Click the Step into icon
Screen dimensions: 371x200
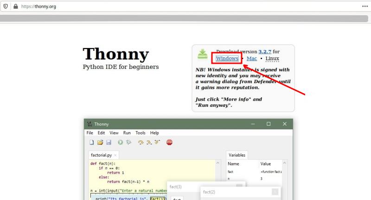149,143
